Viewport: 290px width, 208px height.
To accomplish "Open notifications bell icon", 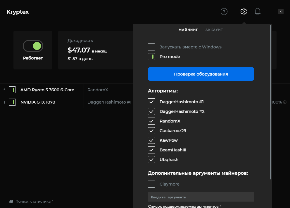I will (x=258, y=12).
